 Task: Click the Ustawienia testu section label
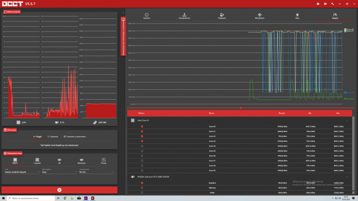[13, 153]
